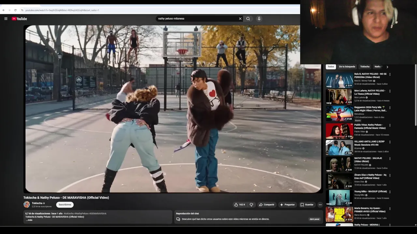The width and height of the screenshot is (417, 234).
Task: Open options menu for Young Miko WASSUP
Action: tap(390, 192)
